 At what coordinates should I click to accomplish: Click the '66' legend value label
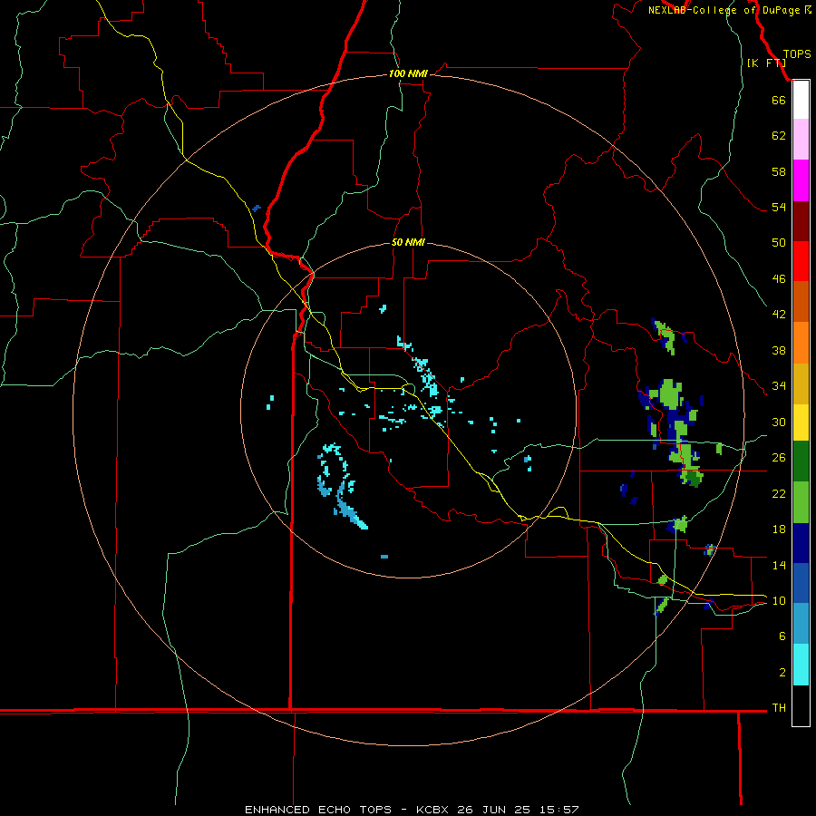pyautogui.click(x=779, y=100)
